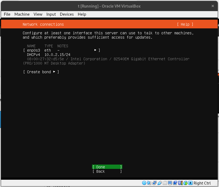The height and width of the screenshot is (187, 219).
Task: Click the shared folders status icon
Action: 165,183
